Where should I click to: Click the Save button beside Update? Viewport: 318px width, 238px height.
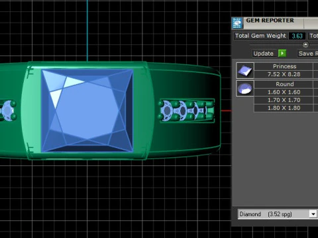[x=308, y=54]
